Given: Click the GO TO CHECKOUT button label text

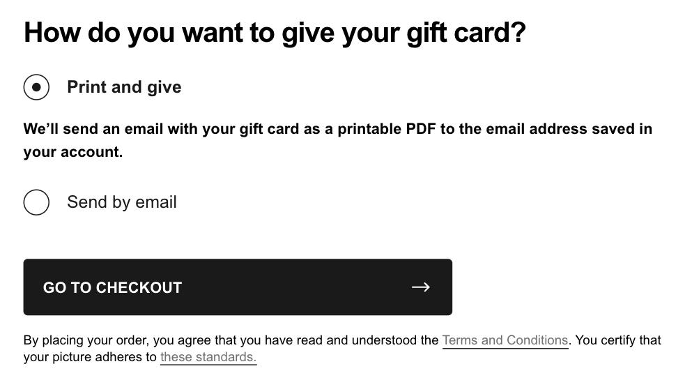Looking at the screenshot, I should pyautogui.click(x=112, y=287).
